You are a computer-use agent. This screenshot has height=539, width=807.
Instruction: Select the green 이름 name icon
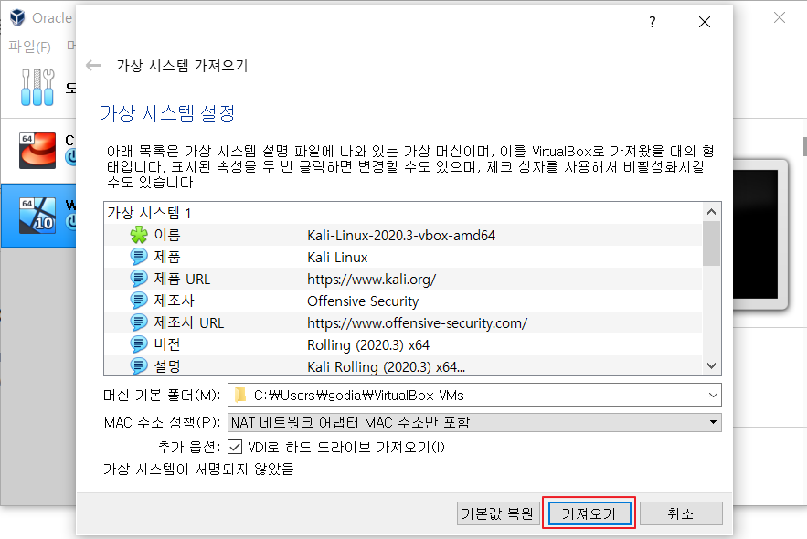[138, 235]
